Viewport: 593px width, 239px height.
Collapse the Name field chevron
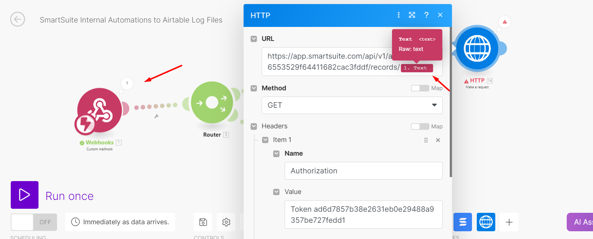coord(277,153)
